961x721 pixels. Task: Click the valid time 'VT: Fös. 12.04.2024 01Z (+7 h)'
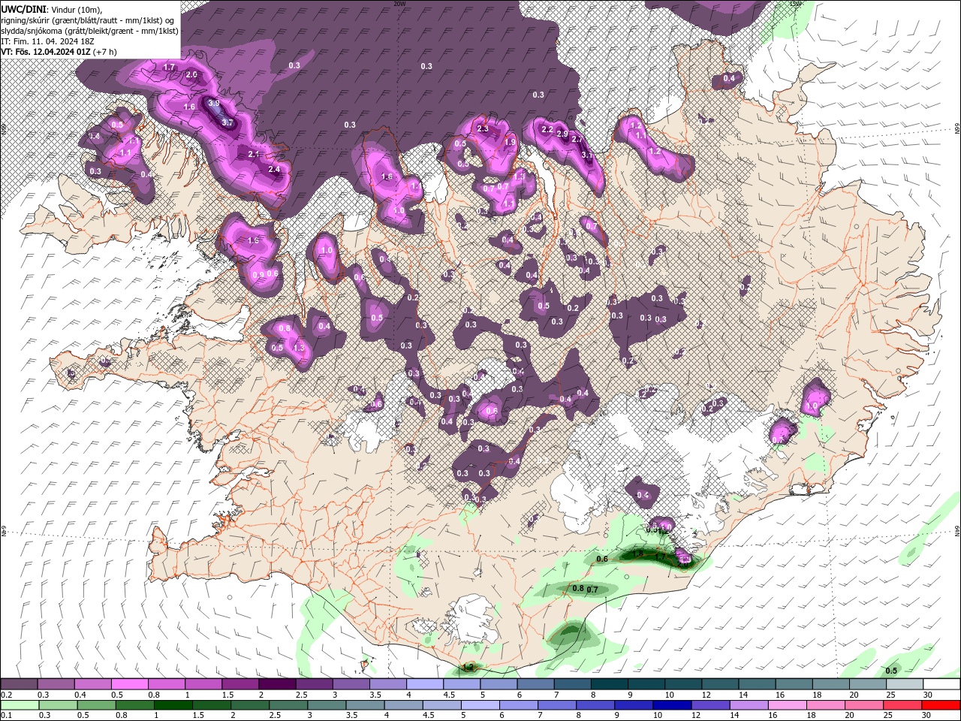(59, 52)
